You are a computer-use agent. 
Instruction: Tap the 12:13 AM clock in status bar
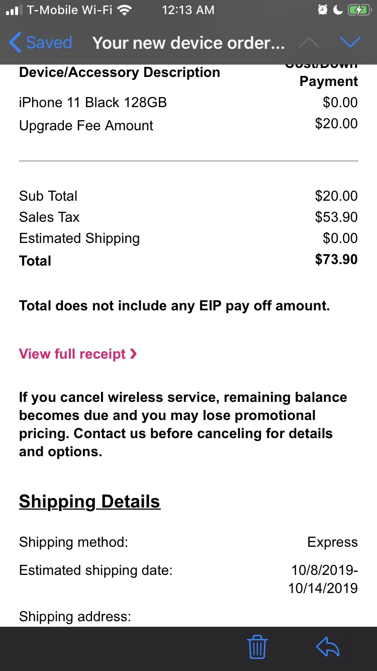coord(188,10)
